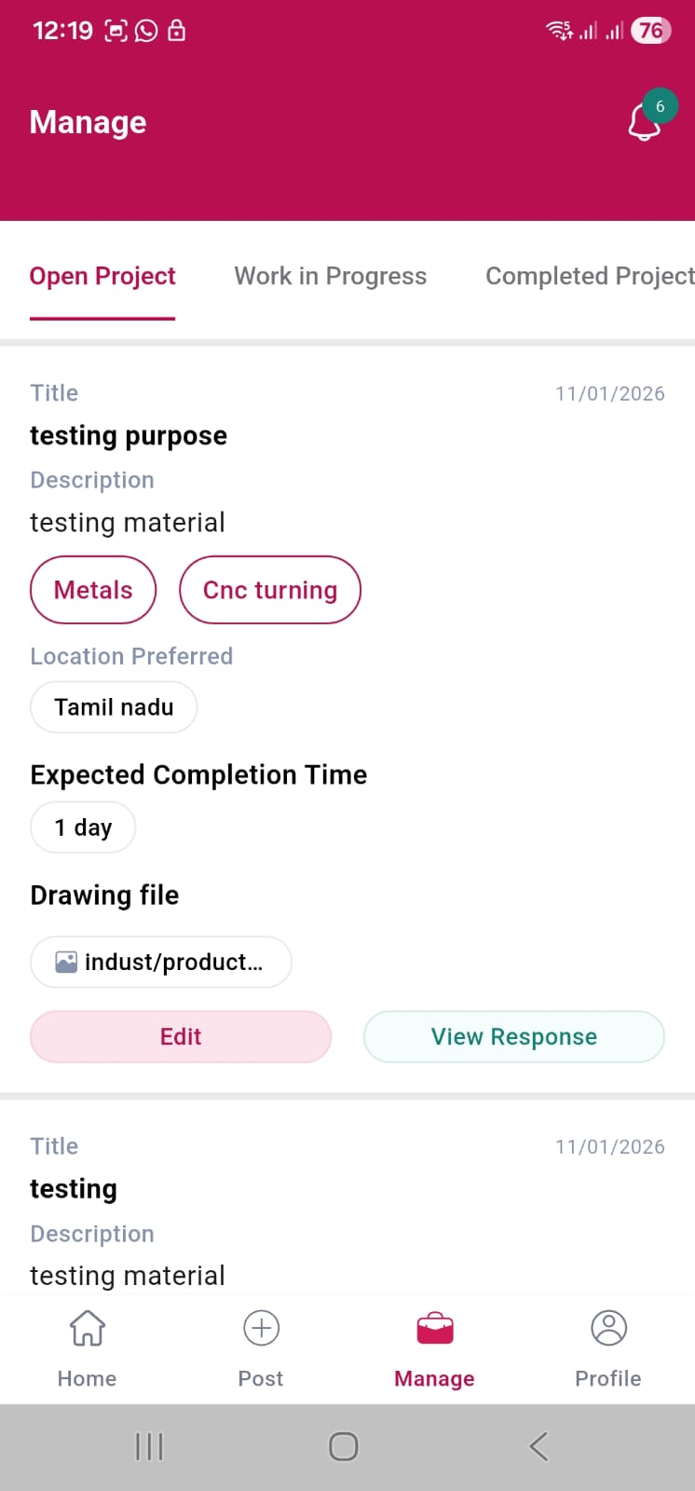This screenshot has height=1491, width=695.
Task: Open the second project titled testing
Action: [x=74, y=1189]
